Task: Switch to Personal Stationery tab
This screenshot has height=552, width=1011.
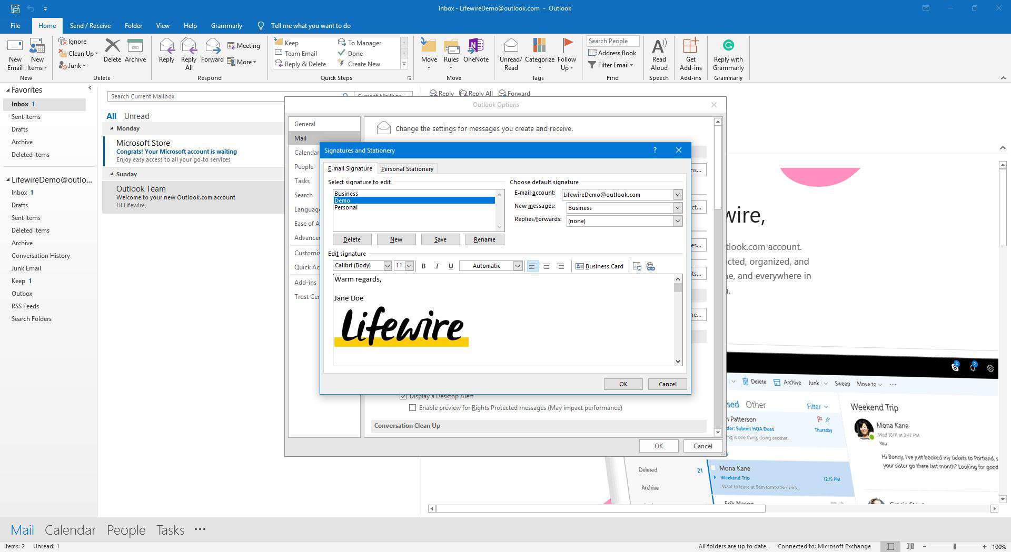Action: point(407,169)
